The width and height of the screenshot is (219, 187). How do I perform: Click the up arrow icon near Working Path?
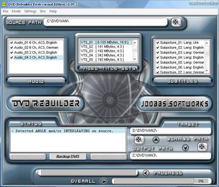(156, 139)
